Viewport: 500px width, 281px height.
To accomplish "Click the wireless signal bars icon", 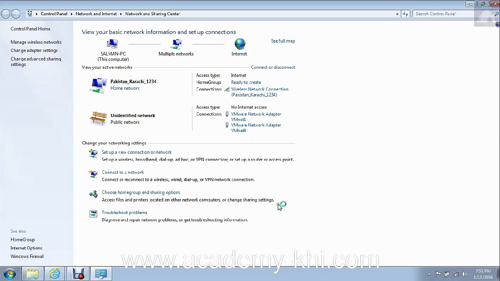I will (227, 89).
